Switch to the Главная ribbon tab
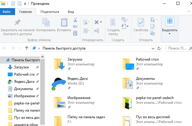Image resolution: width=192 pixels, height=126 pixels. pyautogui.click(x=25, y=12)
